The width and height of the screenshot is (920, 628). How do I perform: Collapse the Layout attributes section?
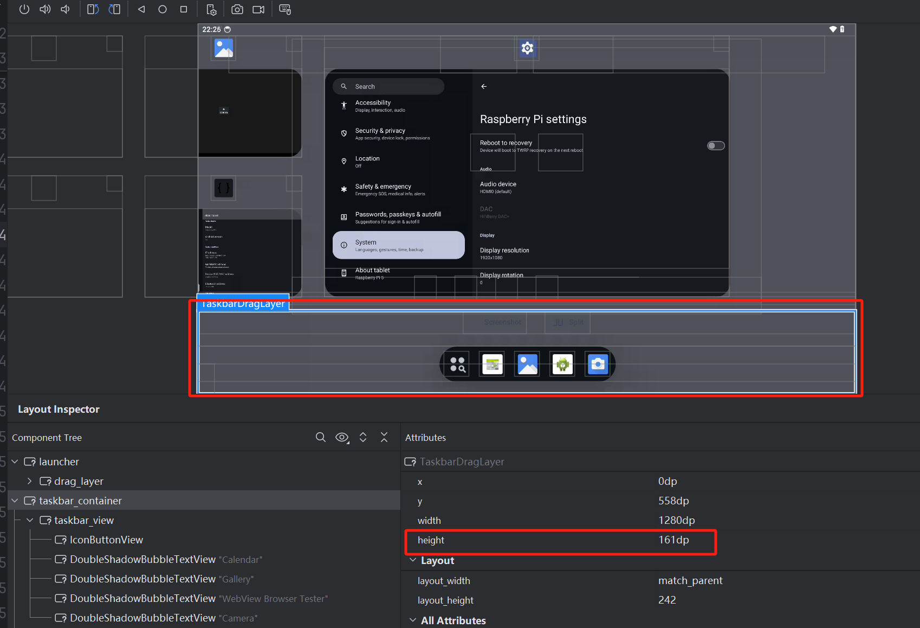click(413, 560)
